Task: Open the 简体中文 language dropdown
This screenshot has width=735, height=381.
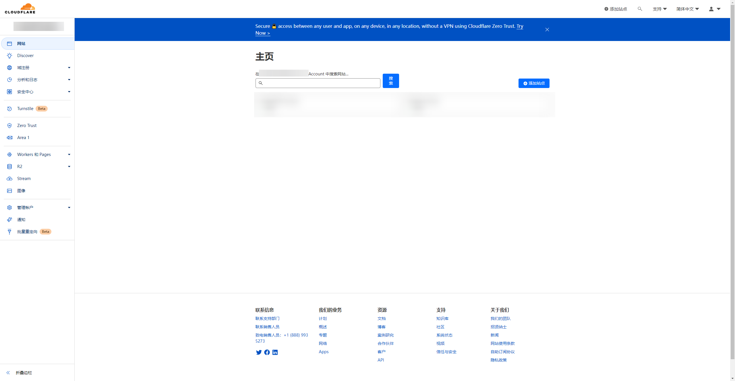Action: pyautogui.click(x=687, y=9)
